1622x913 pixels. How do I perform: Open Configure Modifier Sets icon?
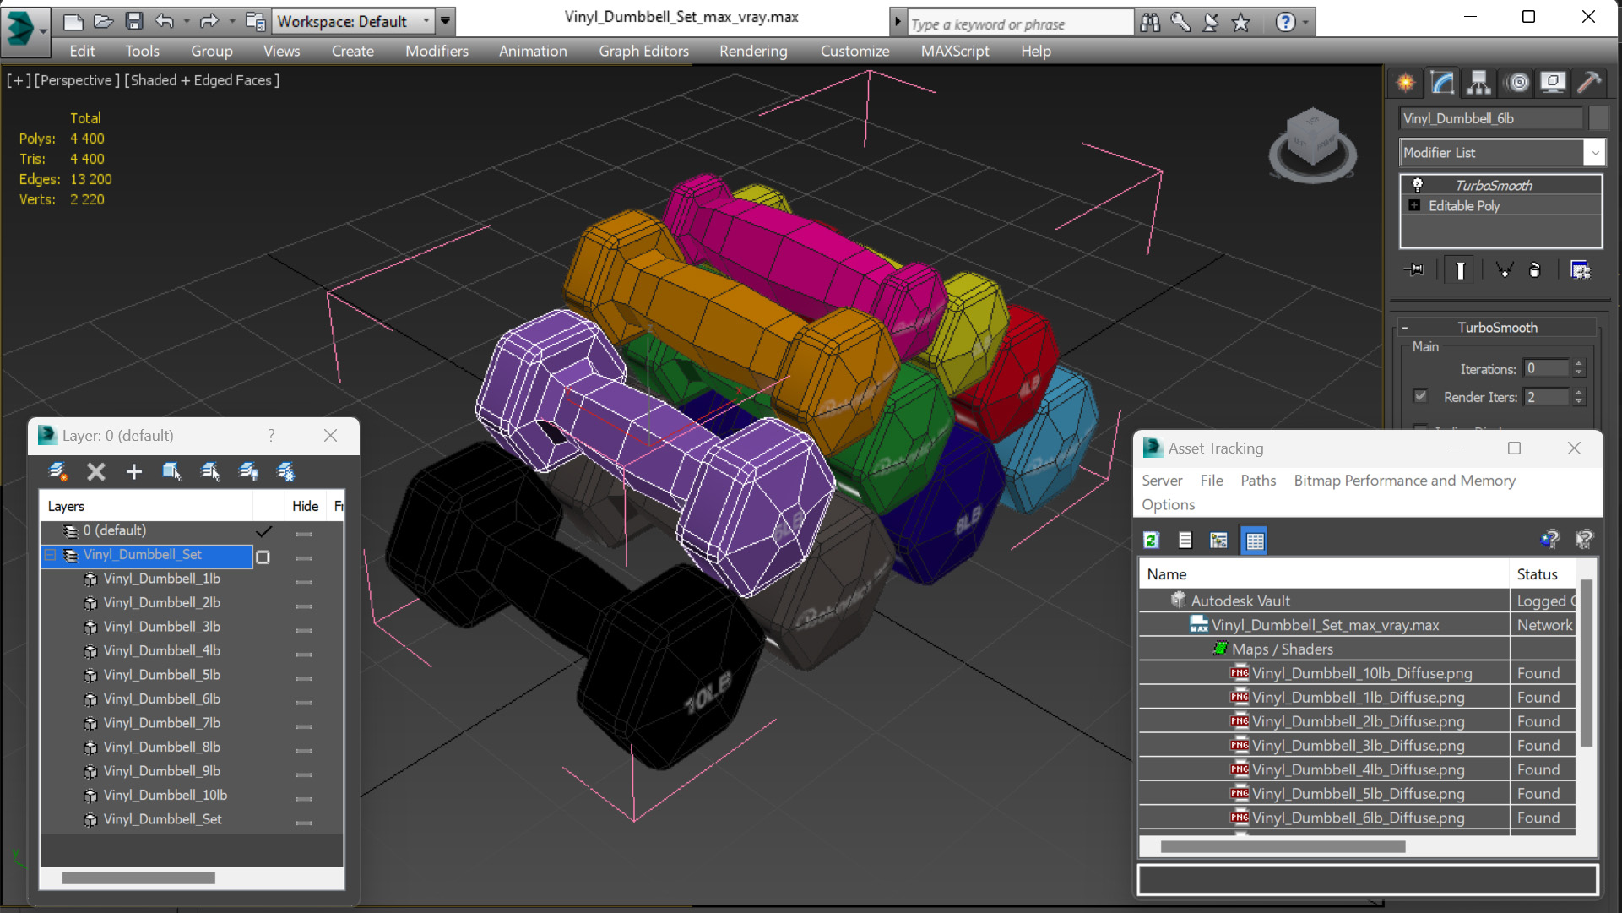coord(1580,270)
